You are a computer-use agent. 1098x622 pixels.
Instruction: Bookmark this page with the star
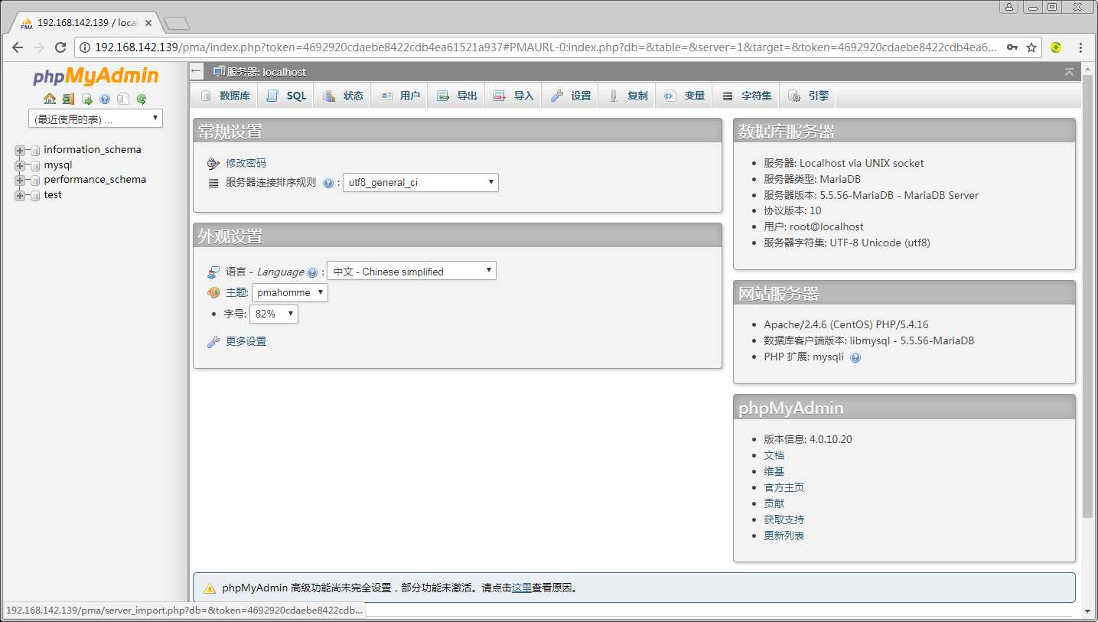[1031, 47]
